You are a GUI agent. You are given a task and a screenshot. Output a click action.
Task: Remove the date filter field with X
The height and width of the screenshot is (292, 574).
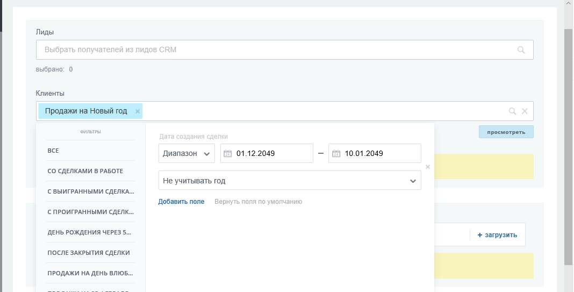(x=428, y=167)
